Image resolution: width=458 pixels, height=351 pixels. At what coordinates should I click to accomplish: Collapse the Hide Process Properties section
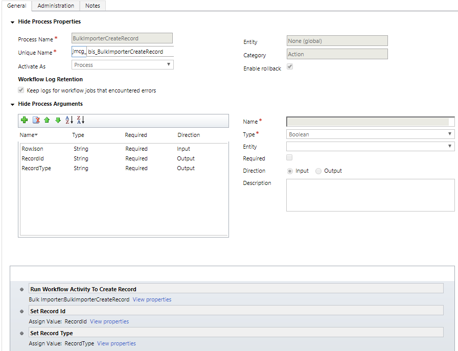click(x=12, y=22)
